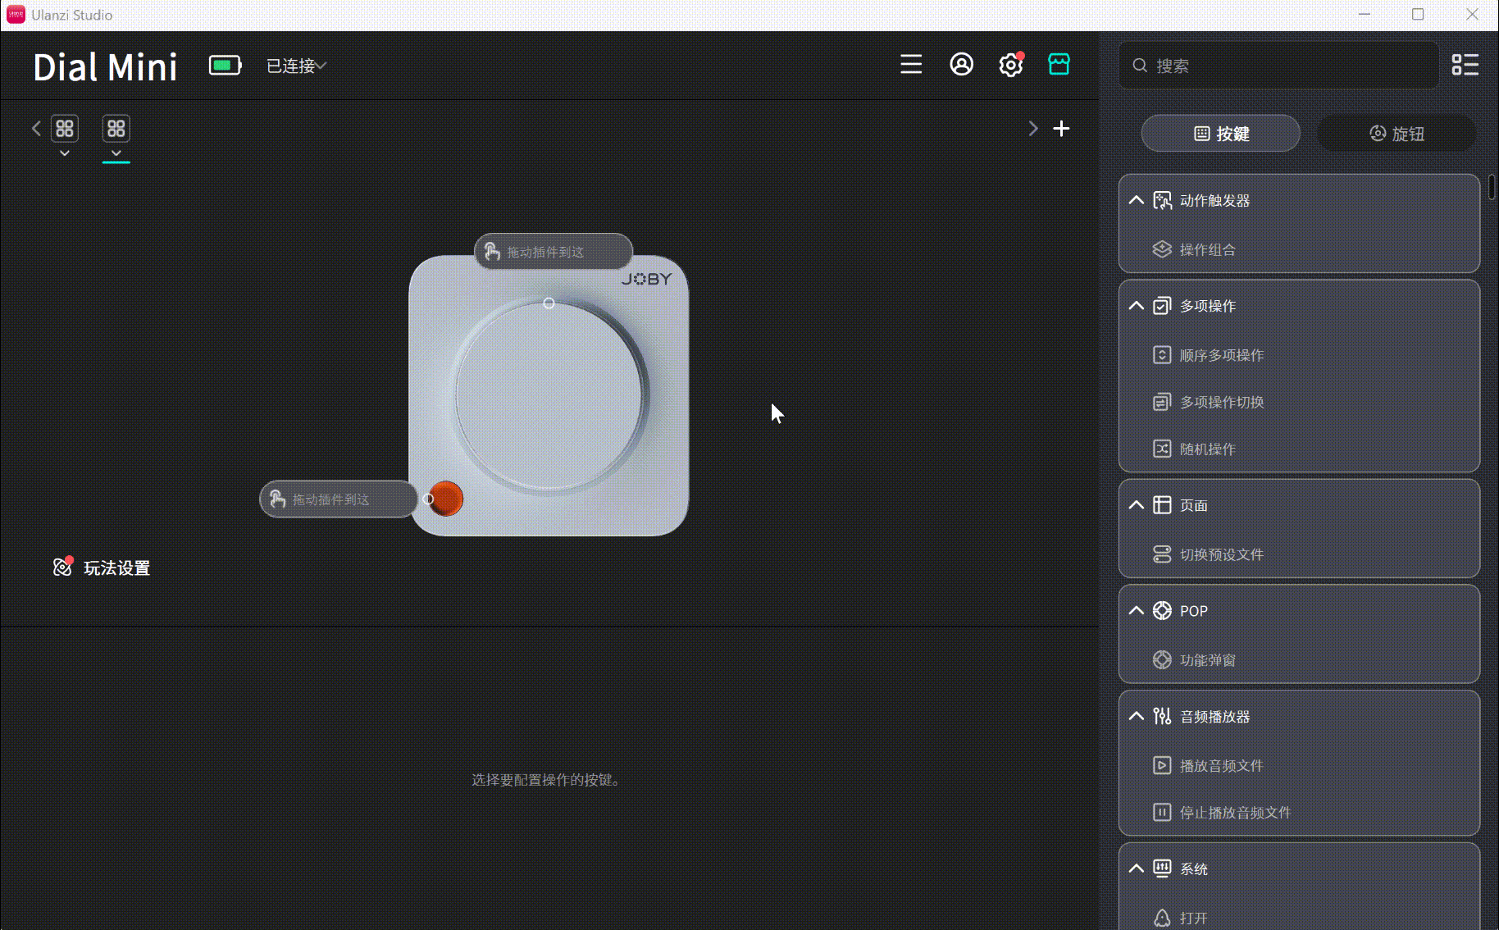The height and width of the screenshot is (930, 1499).
Task: Select the 停止播放音频文件 plugin
Action: pyautogui.click(x=1299, y=812)
